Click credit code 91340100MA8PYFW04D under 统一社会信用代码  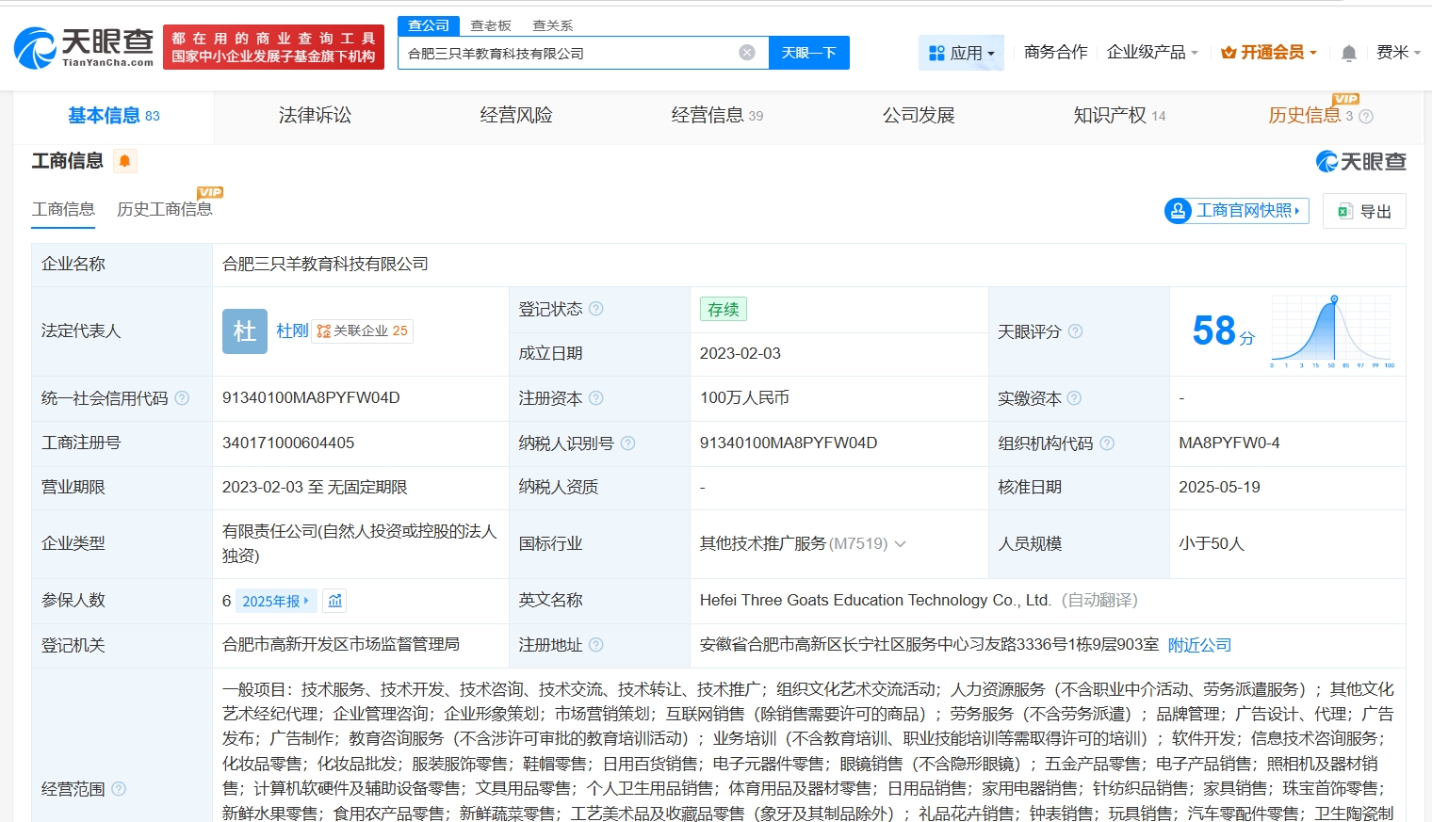tap(311, 398)
